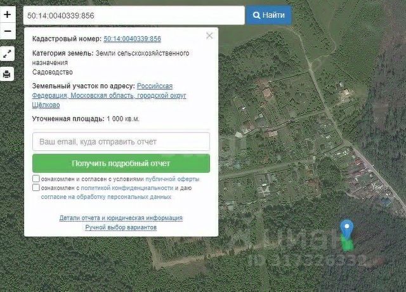Focus the email report input field
Screen dimensions: 406x292
pyautogui.click(x=121, y=142)
